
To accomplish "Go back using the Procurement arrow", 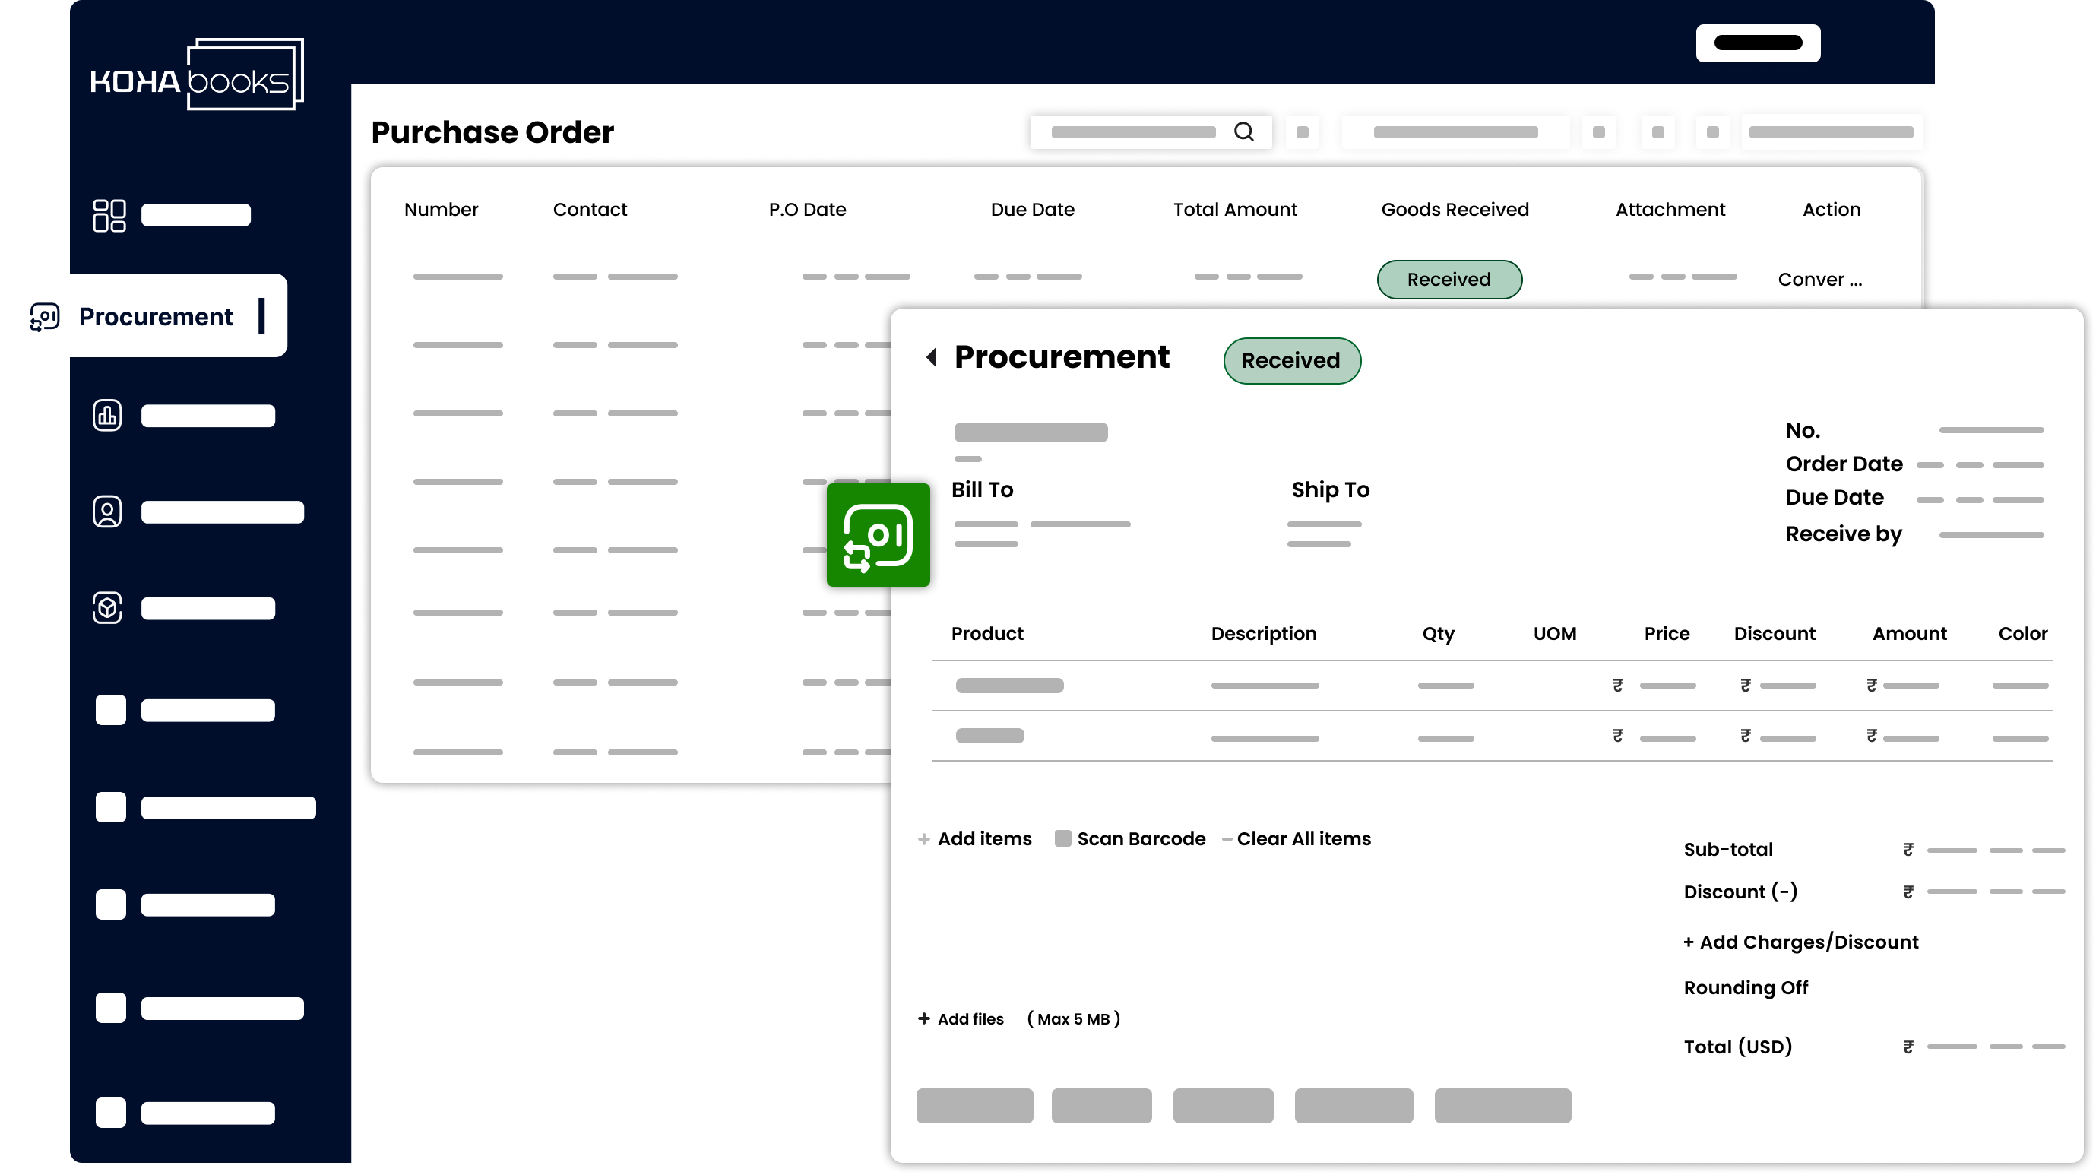I will (x=932, y=357).
